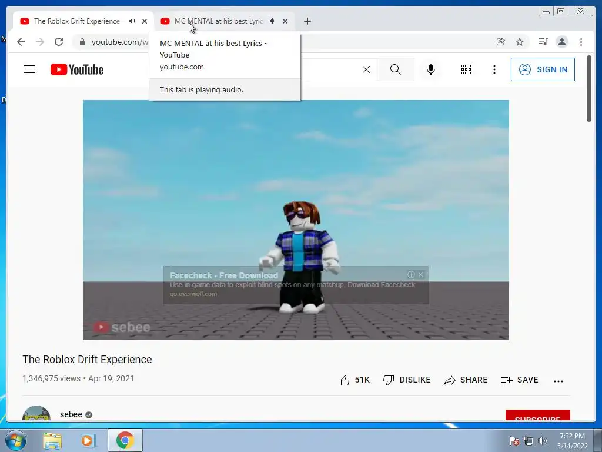Search with voice microphone
The image size is (602, 452).
[431, 69]
